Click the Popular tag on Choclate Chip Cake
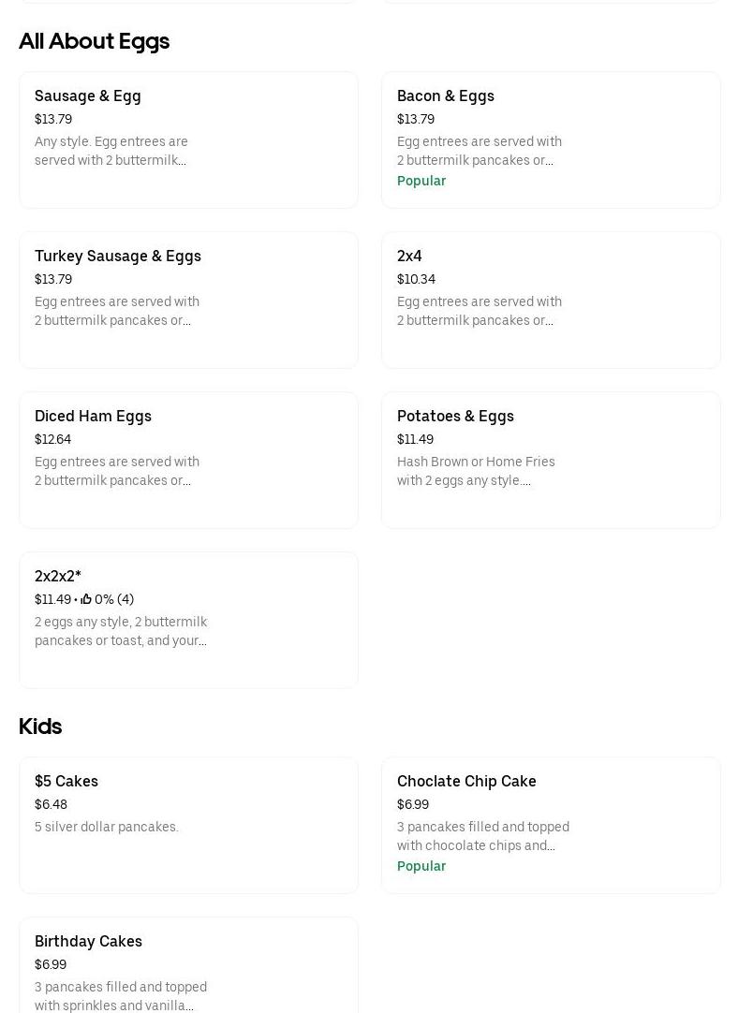This screenshot has width=753, height=1013. [x=421, y=866]
